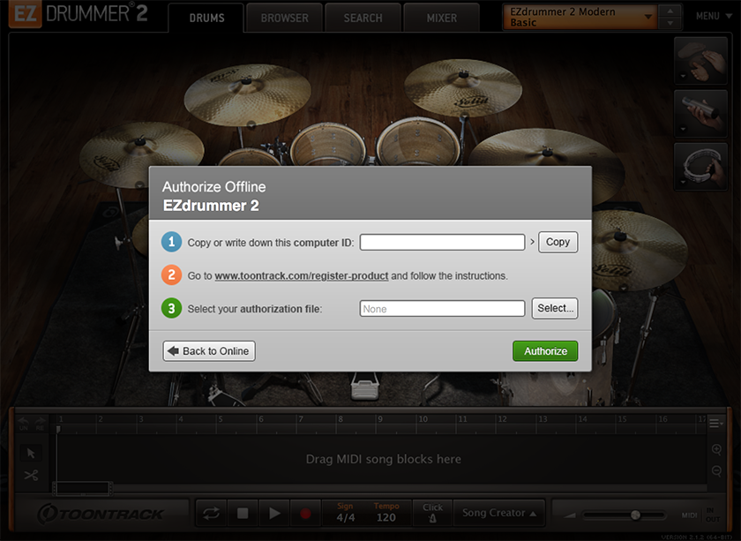
Task: Click the EZ Drummer 2 logo
Action: pos(79,14)
